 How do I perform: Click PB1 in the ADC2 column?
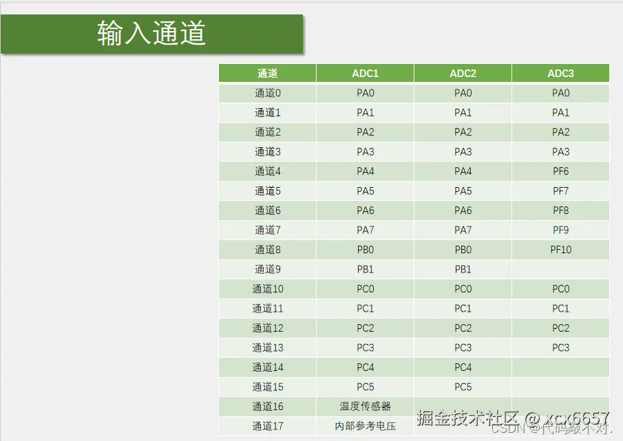pos(463,270)
